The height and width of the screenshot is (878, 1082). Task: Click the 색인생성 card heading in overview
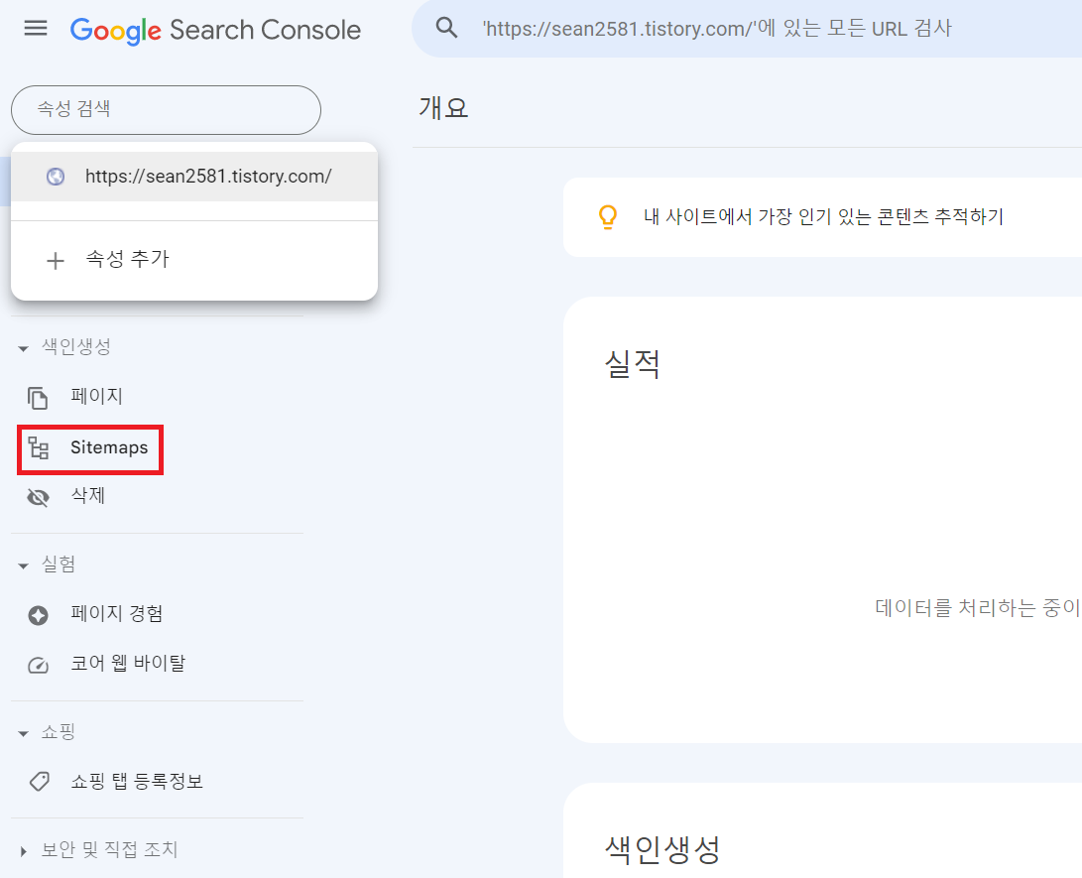click(x=662, y=849)
